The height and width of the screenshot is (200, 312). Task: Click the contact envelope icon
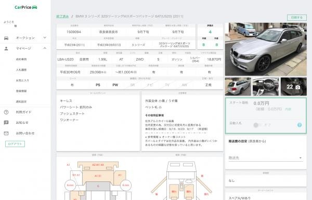[6, 133]
